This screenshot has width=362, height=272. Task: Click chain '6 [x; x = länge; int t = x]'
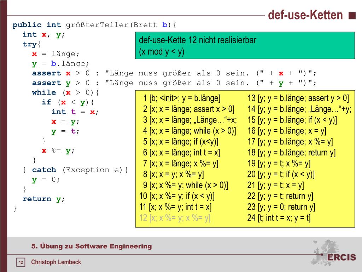point(181,153)
